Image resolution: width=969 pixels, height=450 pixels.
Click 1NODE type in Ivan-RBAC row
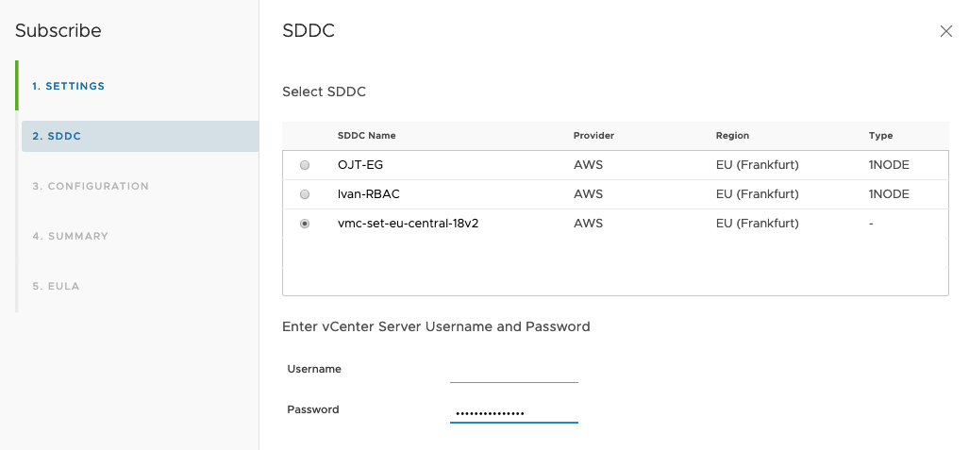tap(889, 194)
